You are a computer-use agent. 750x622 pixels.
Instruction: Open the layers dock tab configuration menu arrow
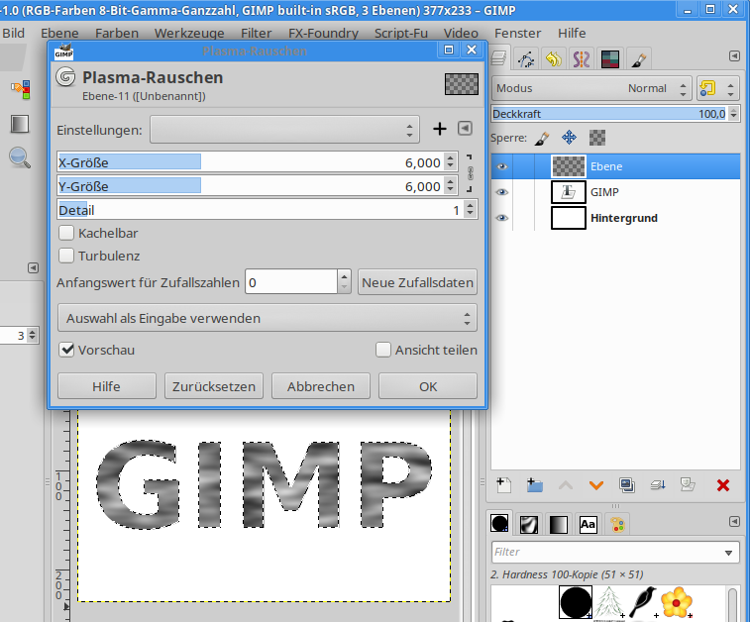click(x=735, y=56)
